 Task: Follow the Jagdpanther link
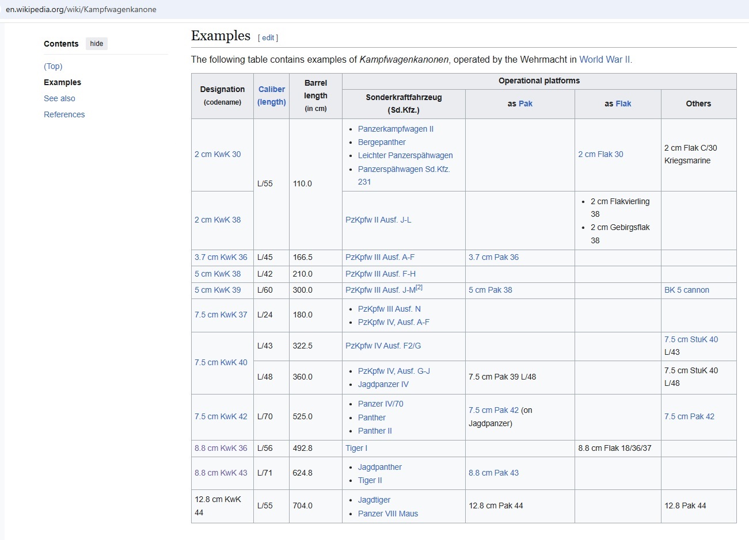coord(380,467)
